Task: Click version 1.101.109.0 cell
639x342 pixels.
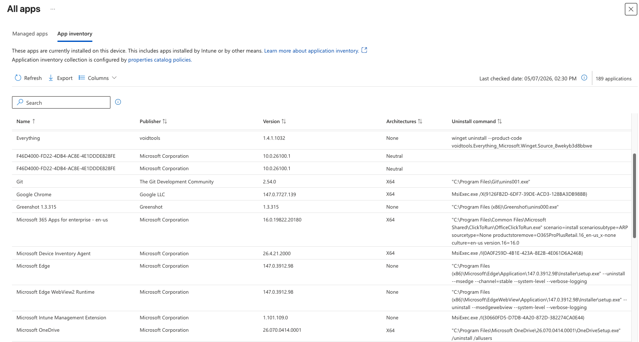Action: [x=275, y=318]
